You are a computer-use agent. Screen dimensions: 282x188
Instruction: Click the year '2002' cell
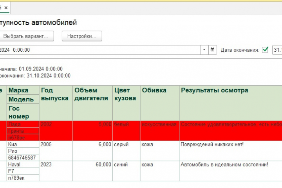pos(56,131)
